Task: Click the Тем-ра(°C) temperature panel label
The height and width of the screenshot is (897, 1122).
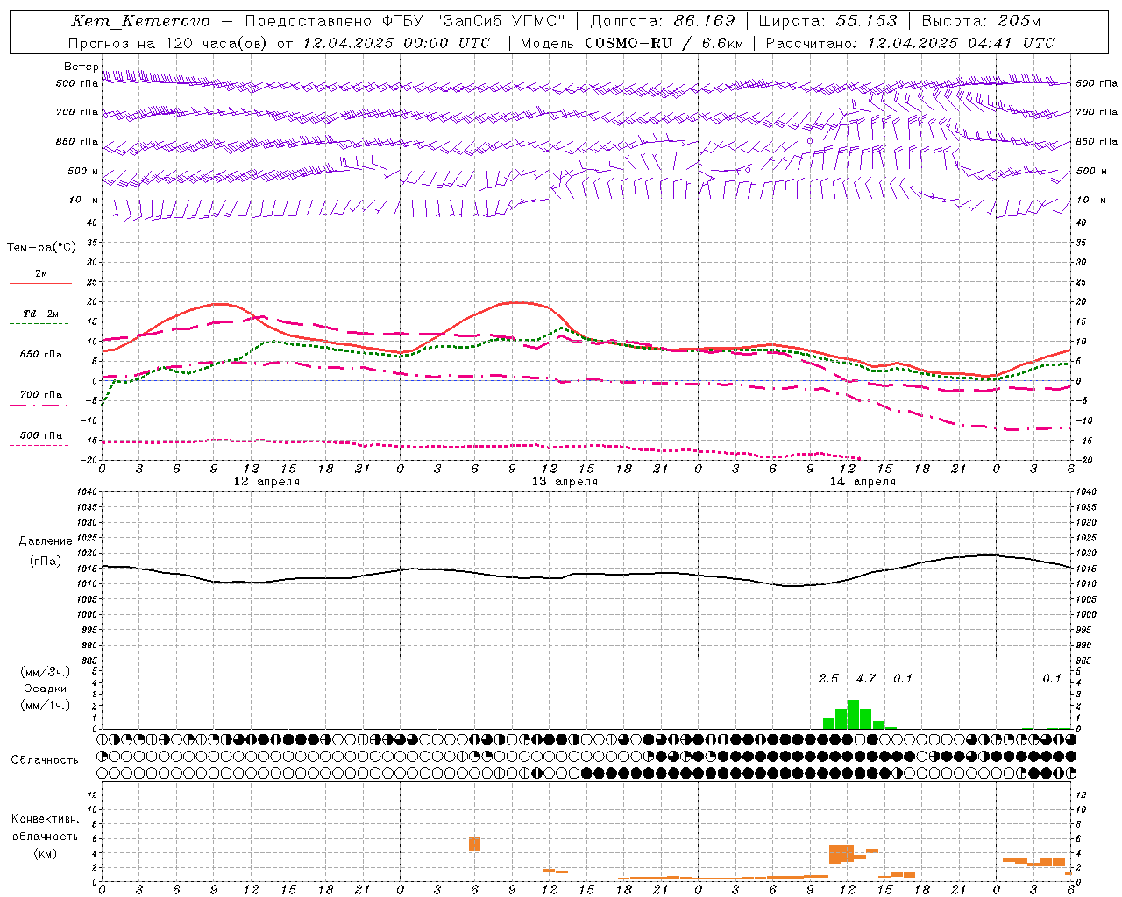Action: coord(41,248)
